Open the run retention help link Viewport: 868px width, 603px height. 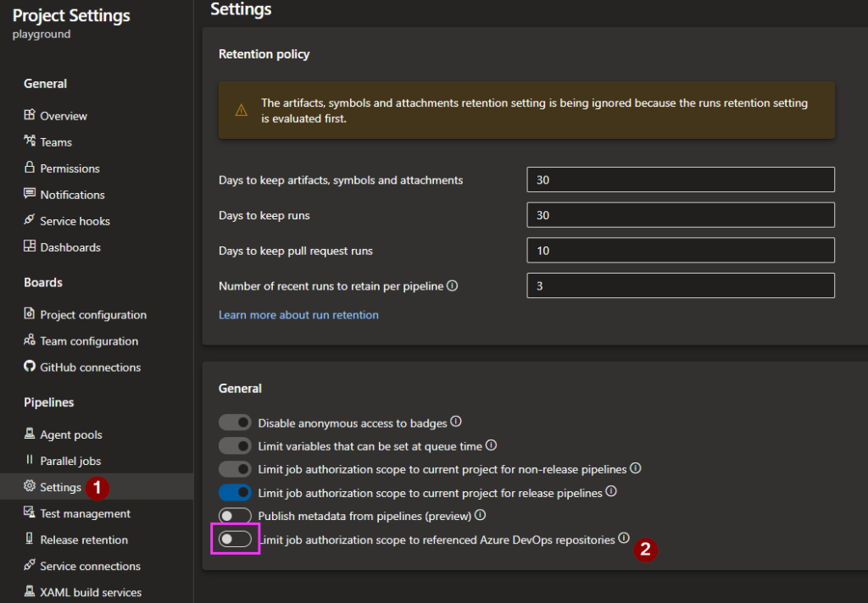[298, 315]
